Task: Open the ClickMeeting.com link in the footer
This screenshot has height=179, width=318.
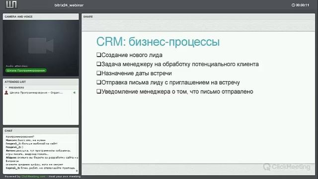Action: tap(33, 177)
